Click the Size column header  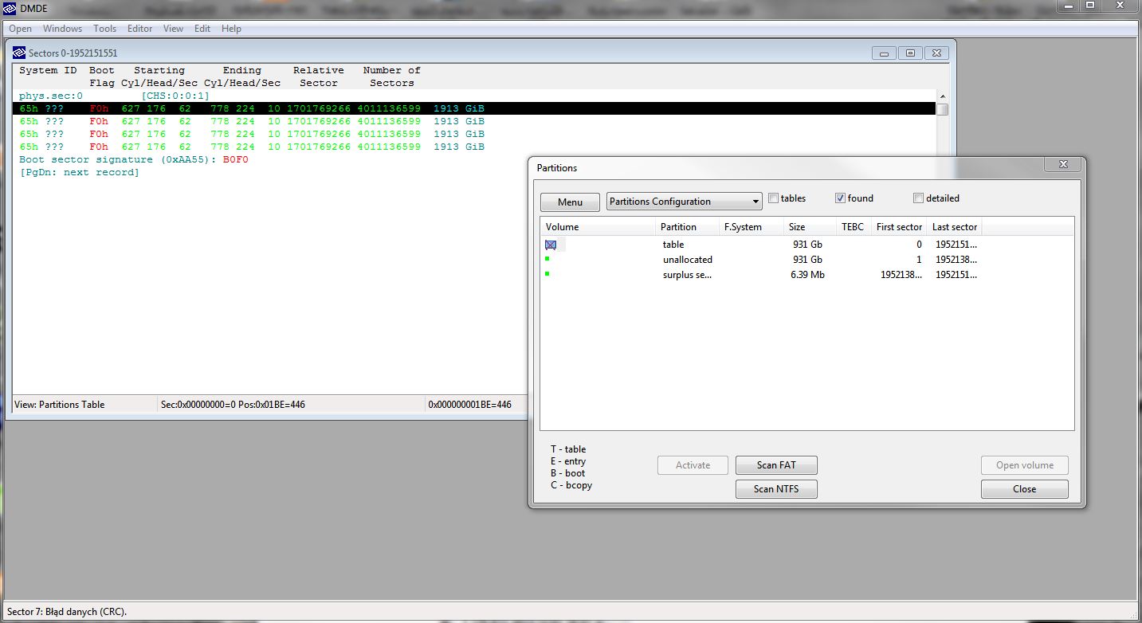click(809, 227)
